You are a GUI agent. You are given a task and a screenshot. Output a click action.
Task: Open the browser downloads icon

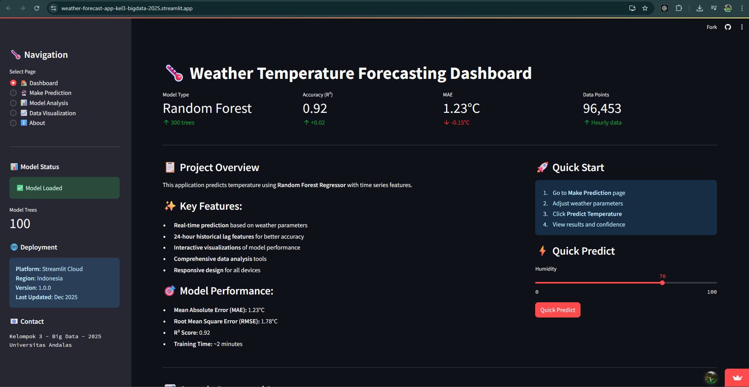click(699, 8)
